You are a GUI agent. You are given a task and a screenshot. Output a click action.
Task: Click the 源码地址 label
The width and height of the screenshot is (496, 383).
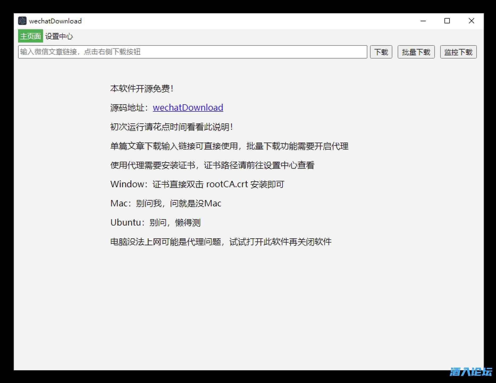[130, 108]
